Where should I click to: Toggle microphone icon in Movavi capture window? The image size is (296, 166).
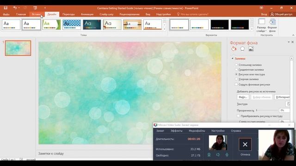227,155
